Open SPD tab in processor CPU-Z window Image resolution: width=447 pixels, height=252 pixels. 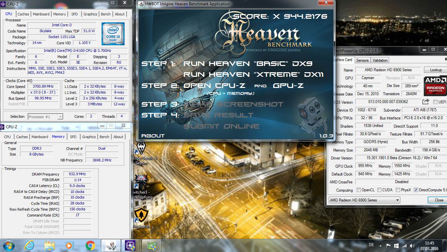pos(75,14)
